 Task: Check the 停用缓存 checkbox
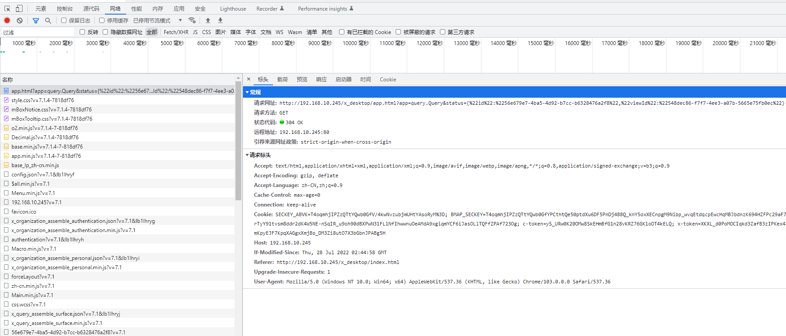click(x=102, y=20)
